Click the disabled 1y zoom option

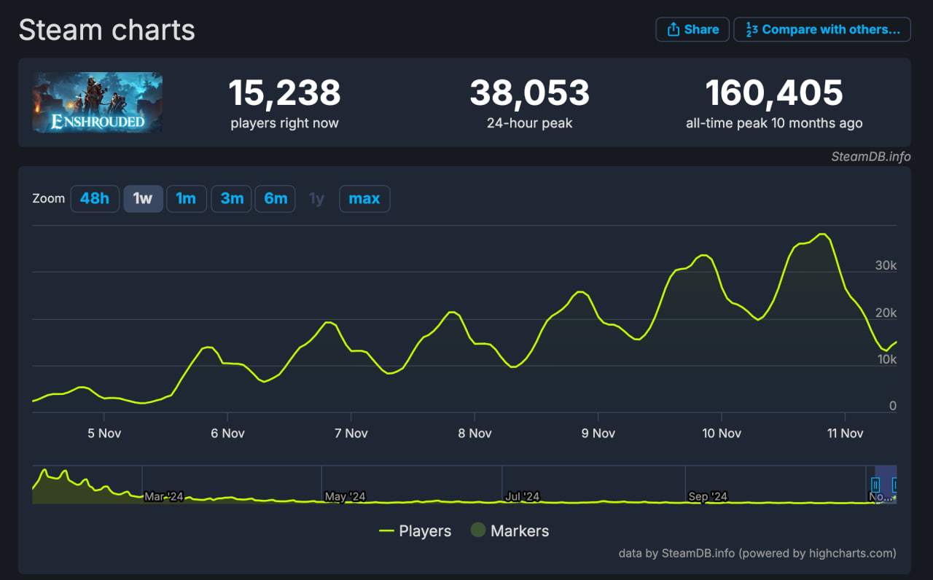(316, 198)
